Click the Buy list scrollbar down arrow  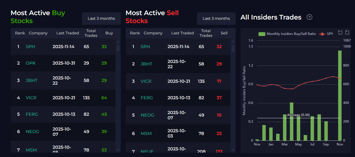click(118, 150)
